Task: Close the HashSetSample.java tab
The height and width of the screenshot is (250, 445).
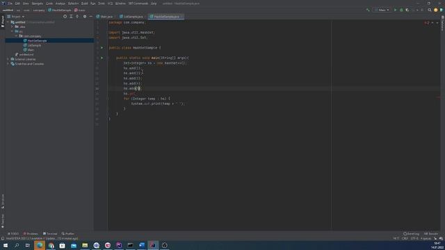Action: [182, 17]
